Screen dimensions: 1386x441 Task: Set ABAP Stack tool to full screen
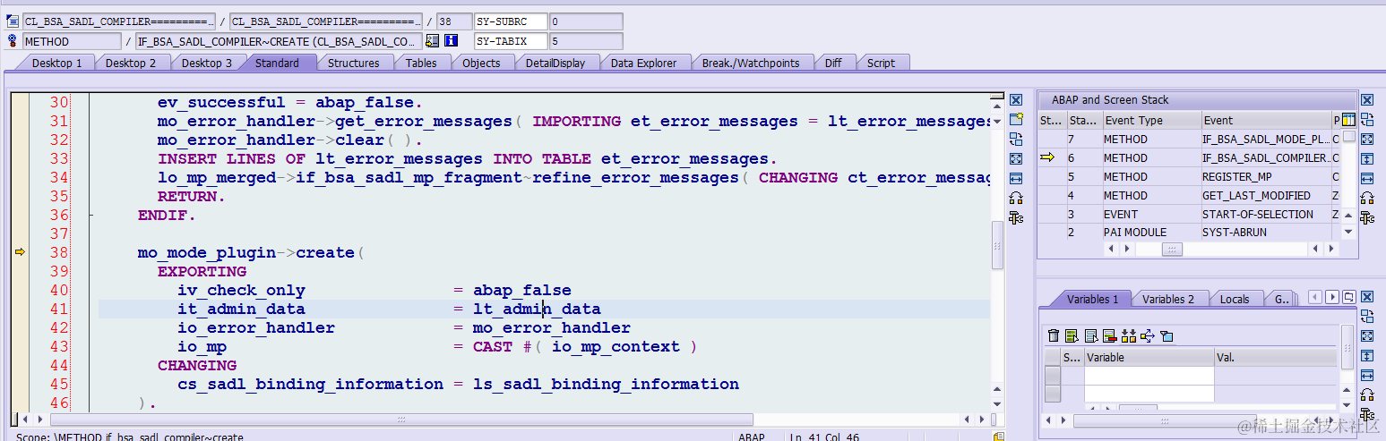tap(1367, 140)
